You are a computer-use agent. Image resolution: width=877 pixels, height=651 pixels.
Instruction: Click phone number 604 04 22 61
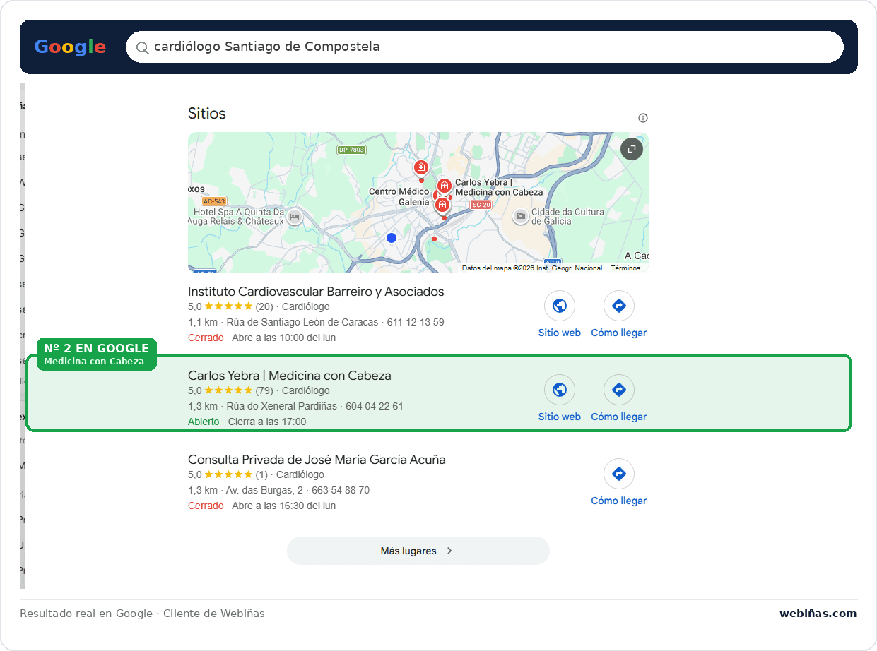[x=375, y=406]
